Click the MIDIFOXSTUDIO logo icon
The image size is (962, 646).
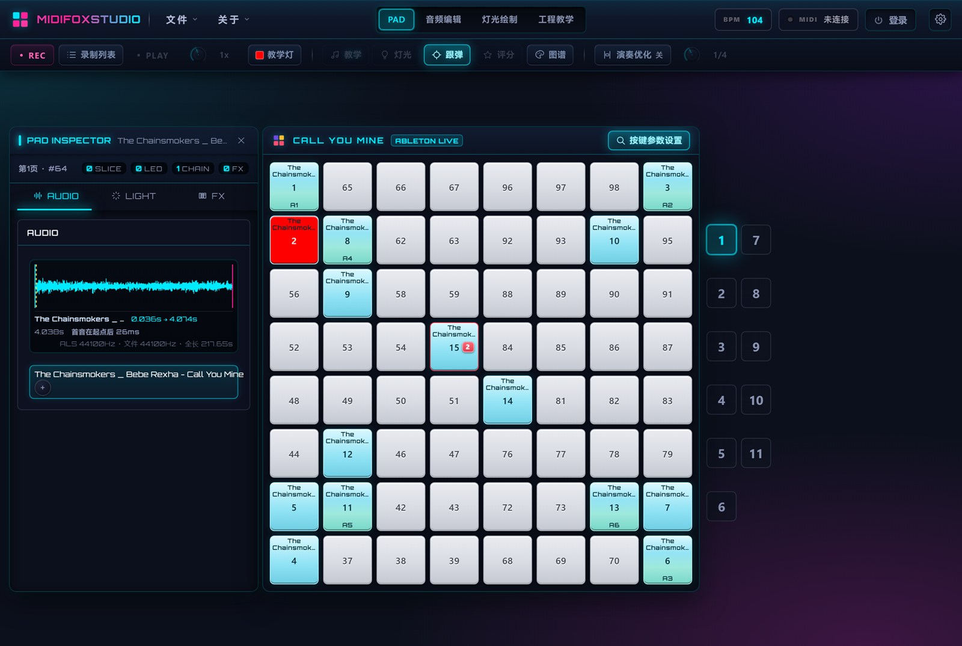20,19
